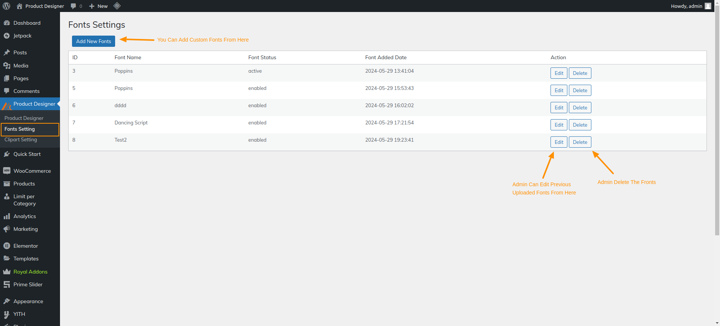The width and height of the screenshot is (720, 326).
Task: Click the Product Designer site name link
Action: (x=45, y=6)
